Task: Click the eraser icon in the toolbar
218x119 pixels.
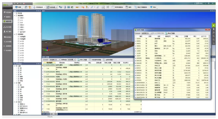Action: click(x=98, y=7)
